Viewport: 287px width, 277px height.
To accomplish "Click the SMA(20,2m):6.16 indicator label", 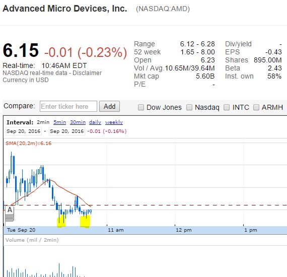I will pyautogui.click(x=29, y=144).
